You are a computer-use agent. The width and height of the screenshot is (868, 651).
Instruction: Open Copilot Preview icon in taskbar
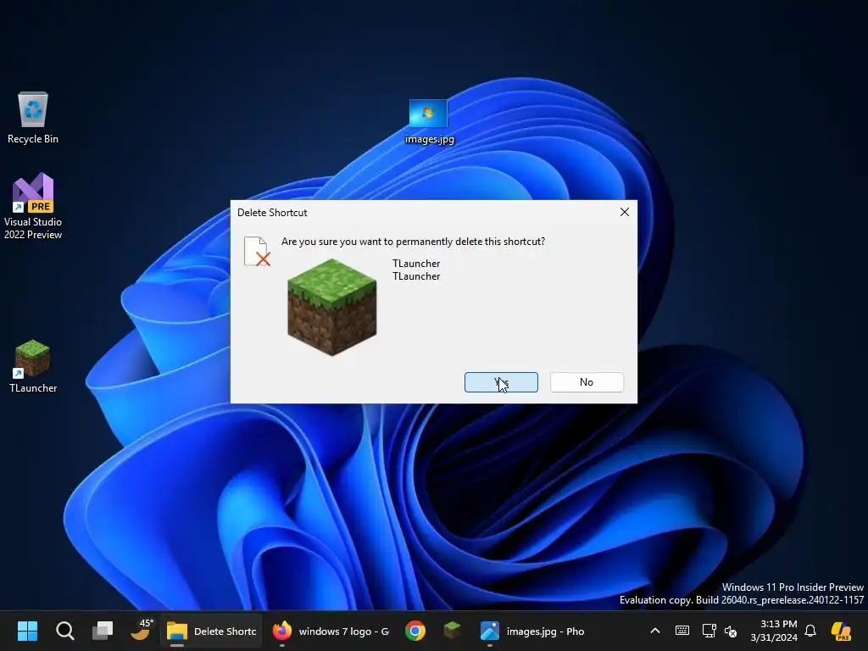click(842, 631)
